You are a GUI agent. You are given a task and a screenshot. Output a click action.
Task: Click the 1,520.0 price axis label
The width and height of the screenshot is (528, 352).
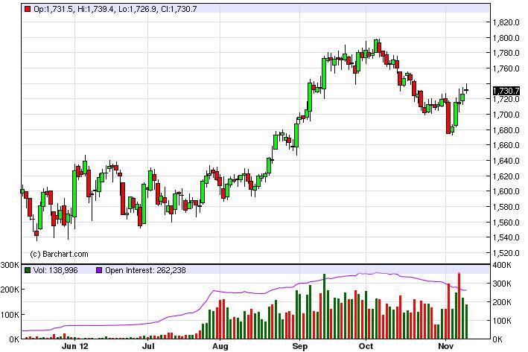click(506, 253)
